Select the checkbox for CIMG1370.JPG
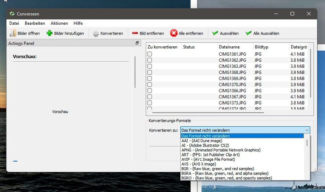Image resolution: width=325 pixels, height=192 pixels. pyautogui.click(x=149, y=84)
